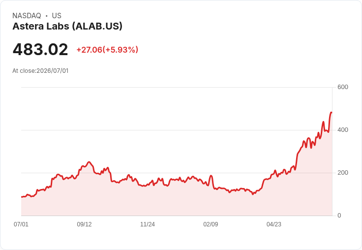Click the 04/23 x-axis date label
This screenshot has width=362, height=250.
point(274,224)
